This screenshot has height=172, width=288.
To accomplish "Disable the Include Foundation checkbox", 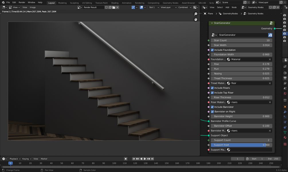I will click(212, 50).
